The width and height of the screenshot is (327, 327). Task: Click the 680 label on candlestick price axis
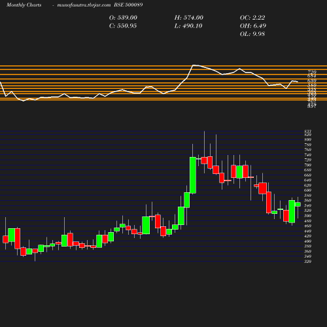coord(307,170)
